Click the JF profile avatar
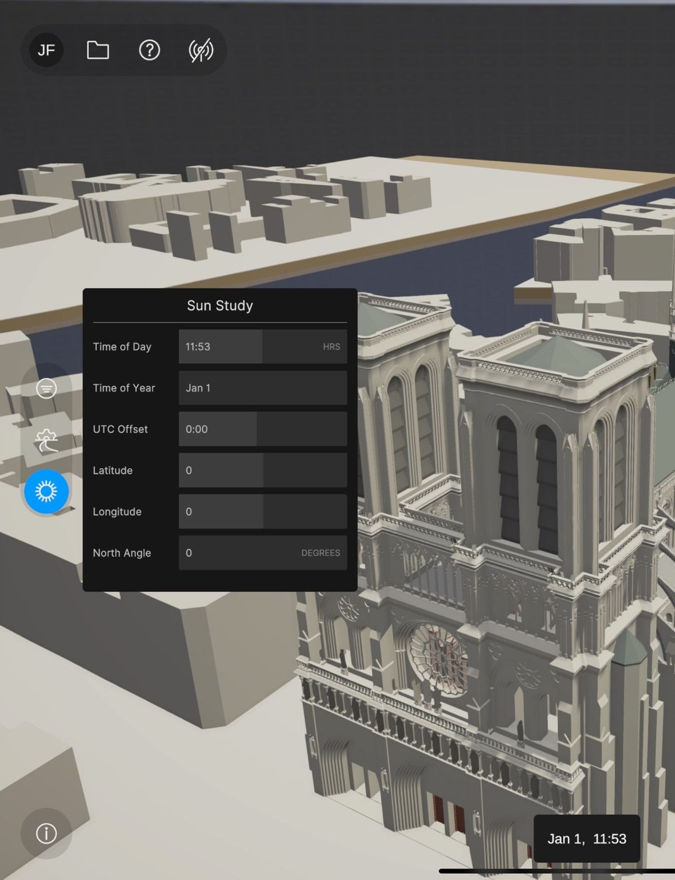The height and width of the screenshot is (880, 675). [x=46, y=50]
